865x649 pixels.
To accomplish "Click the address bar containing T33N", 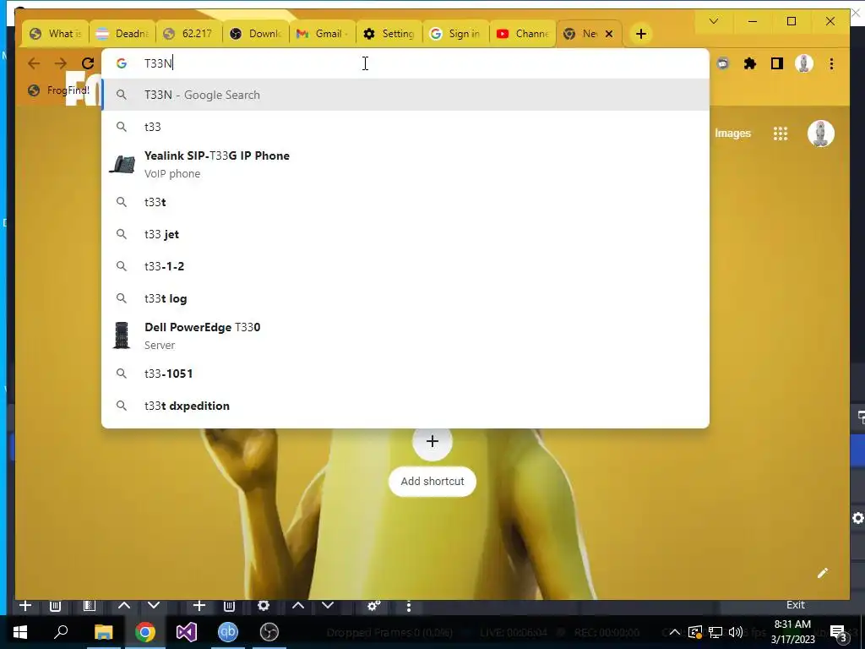I will tap(405, 63).
